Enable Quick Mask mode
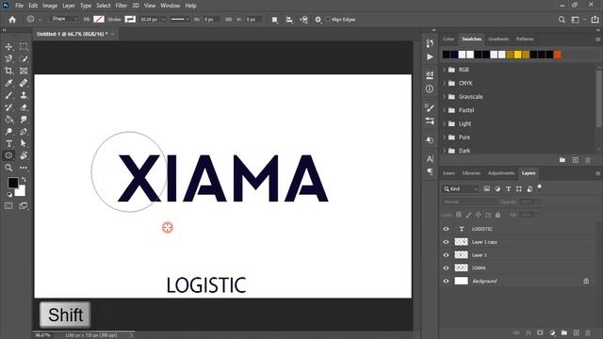Screen dimensions: 603x339 [8, 206]
